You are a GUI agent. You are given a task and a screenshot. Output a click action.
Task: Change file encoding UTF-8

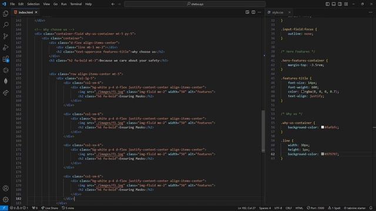(278, 208)
